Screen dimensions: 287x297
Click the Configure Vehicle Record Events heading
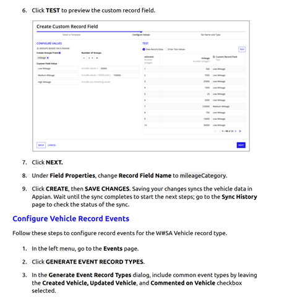pos(71,218)
